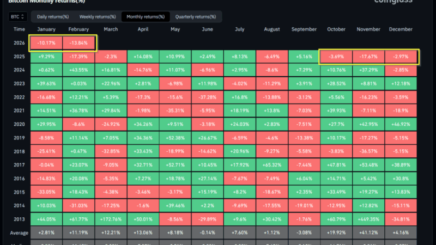
Task: Click the January column header
Action: coord(46,29)
